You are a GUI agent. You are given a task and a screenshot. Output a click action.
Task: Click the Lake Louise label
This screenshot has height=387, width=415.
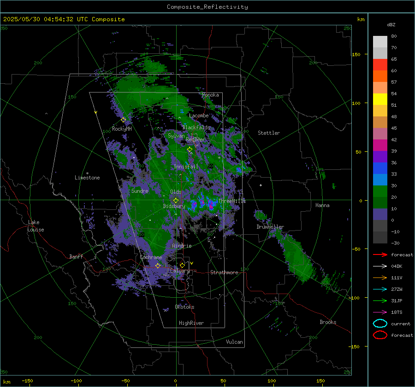pos(36,226)
